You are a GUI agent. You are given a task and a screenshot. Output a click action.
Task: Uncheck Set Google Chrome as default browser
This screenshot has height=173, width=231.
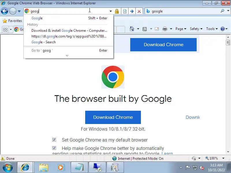click(54, 140)
